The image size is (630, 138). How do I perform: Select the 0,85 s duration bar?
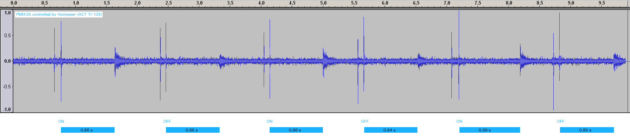(587, 130)
